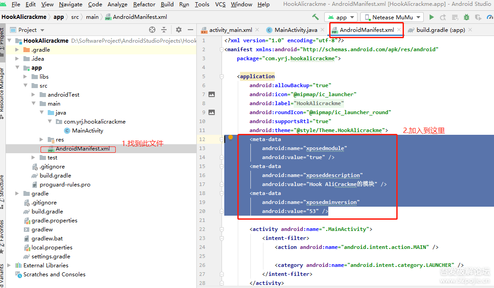
Task: Fold the activity tag at line 22
Action: 222,229
